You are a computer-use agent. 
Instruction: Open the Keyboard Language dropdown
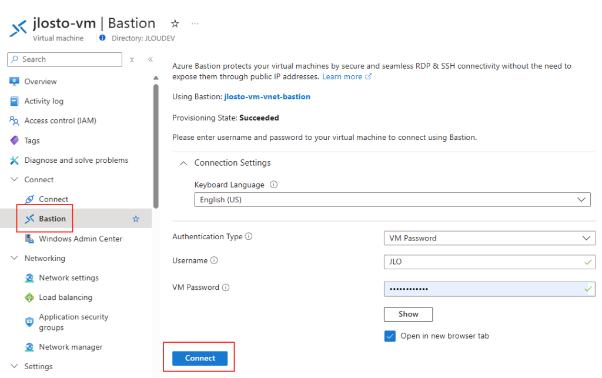(392, 200)
